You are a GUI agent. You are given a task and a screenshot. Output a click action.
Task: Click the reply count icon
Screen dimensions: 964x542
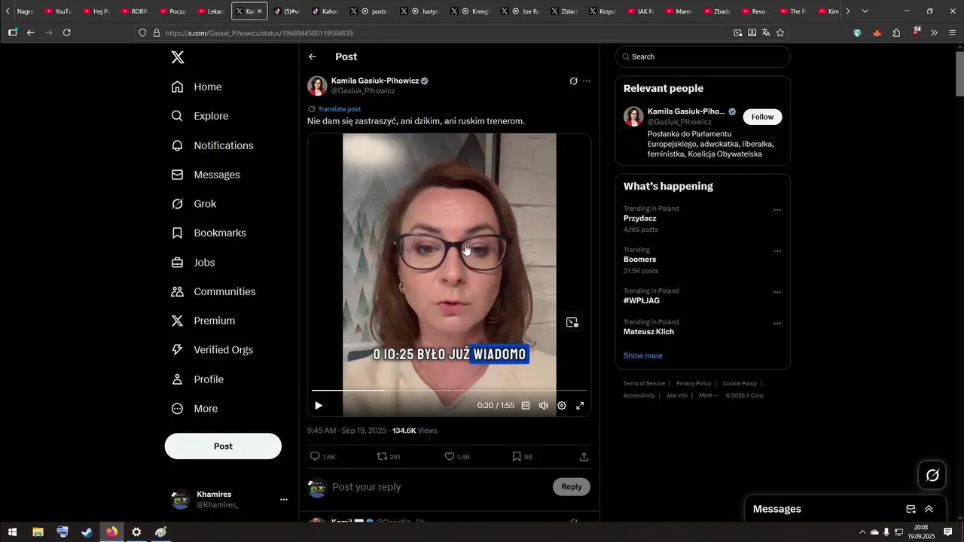(316, 457)
